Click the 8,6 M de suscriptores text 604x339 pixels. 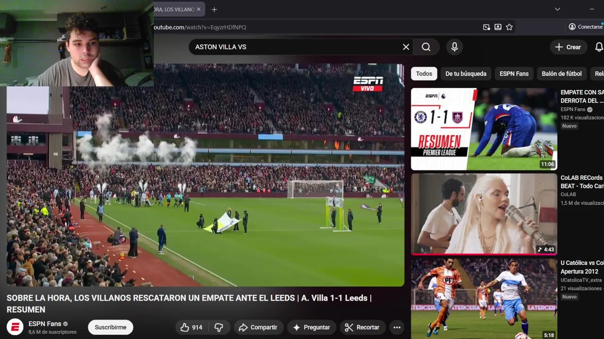[52, 332]
